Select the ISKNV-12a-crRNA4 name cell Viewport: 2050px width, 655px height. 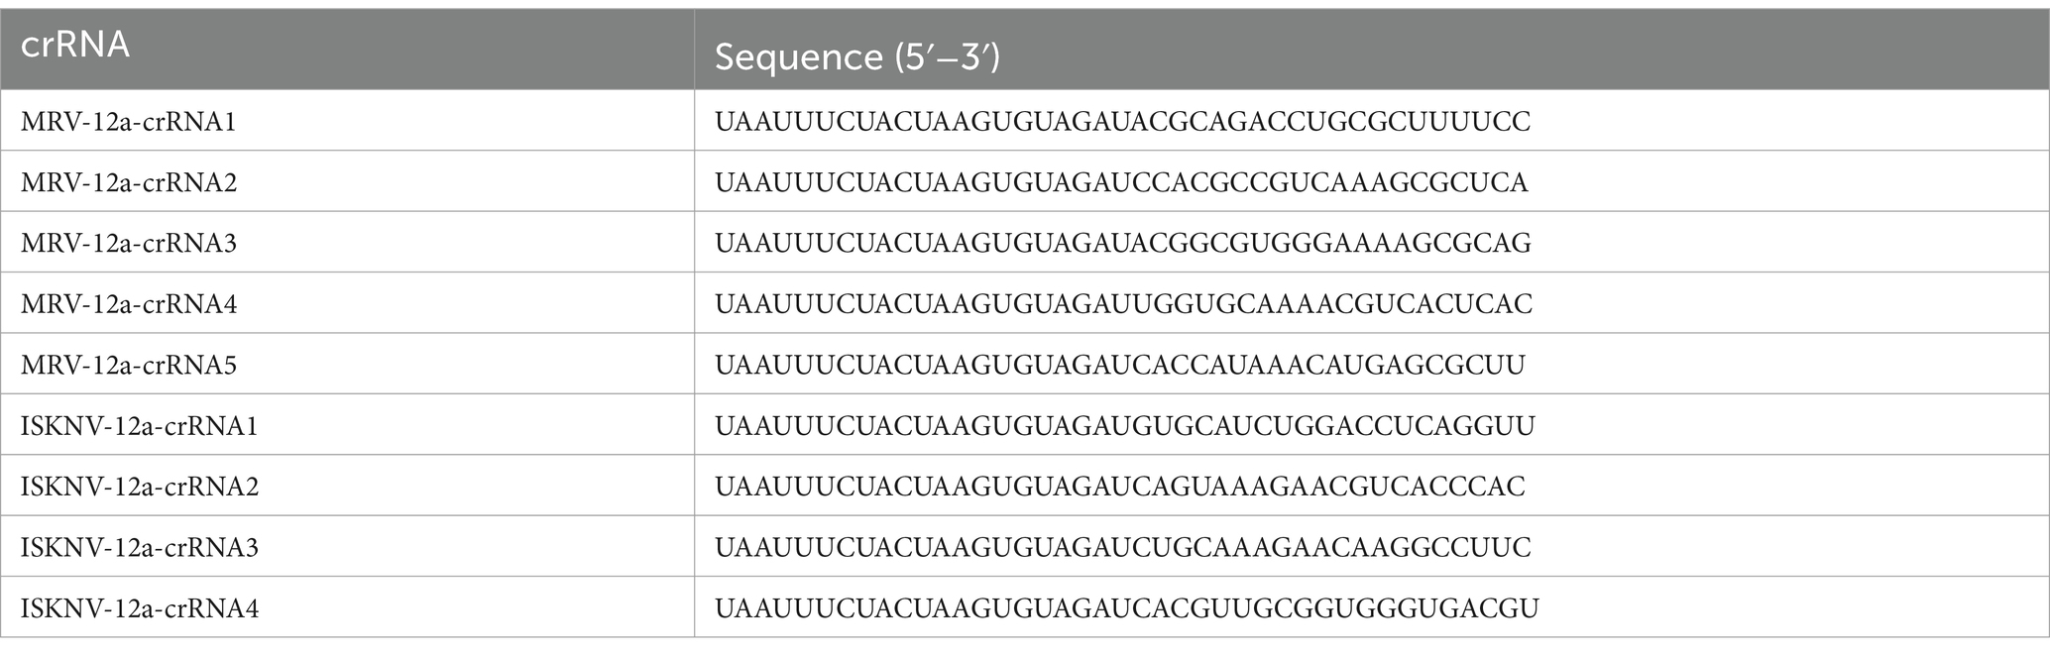pyautogui.click(x=347, y=607)
